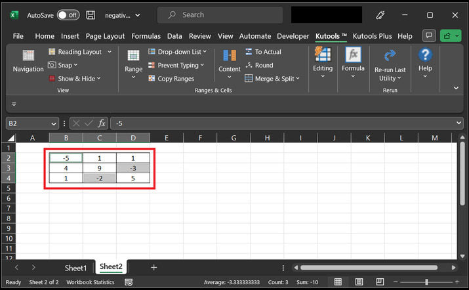Select cell containing -2
469x290 pixels.
(x=100, y=178)
